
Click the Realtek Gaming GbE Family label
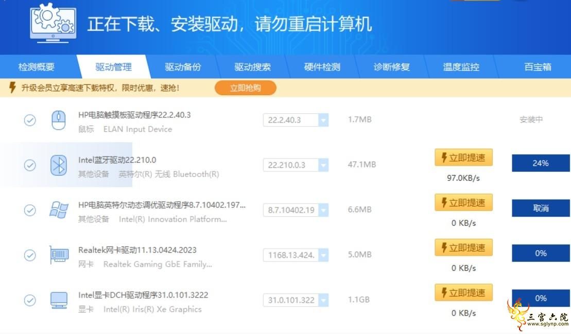158,265
